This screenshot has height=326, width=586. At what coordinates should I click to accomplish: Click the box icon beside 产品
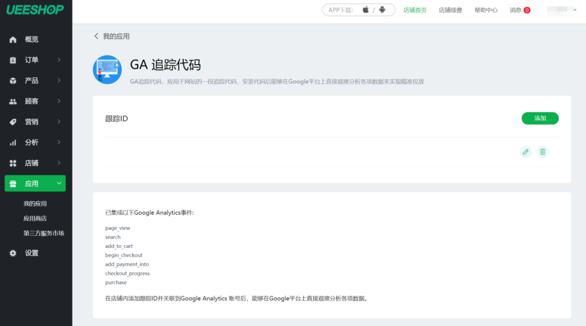pos(13,81)
